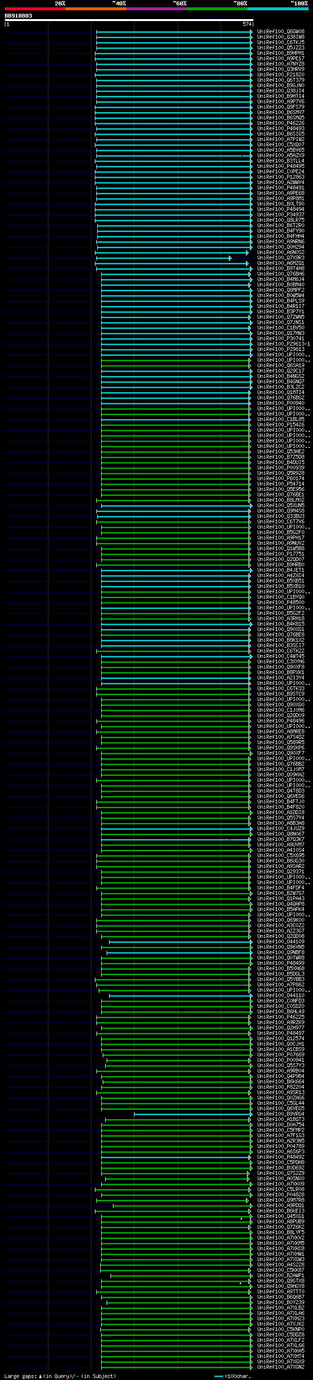Image resolution: width=313 pixels, height=1380 pixels.
Task: Click cyan alignment bar of UniRef100_B9VRG4
Action: [193, 1114]
